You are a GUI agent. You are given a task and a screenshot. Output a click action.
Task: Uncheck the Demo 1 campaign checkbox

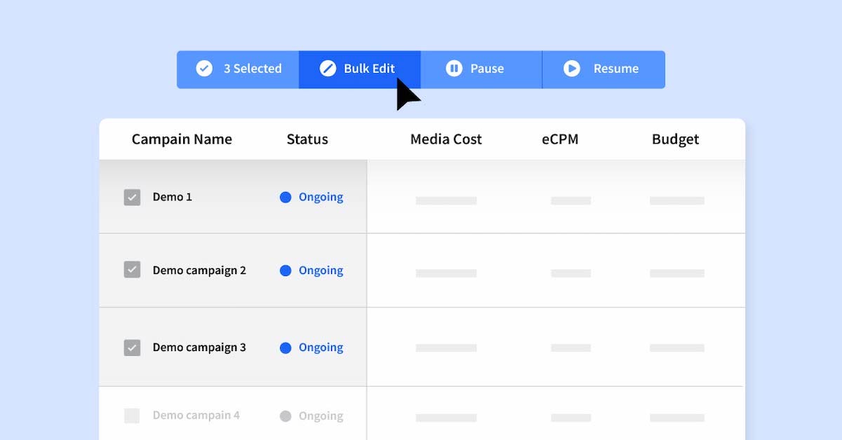tap(131, 197)
